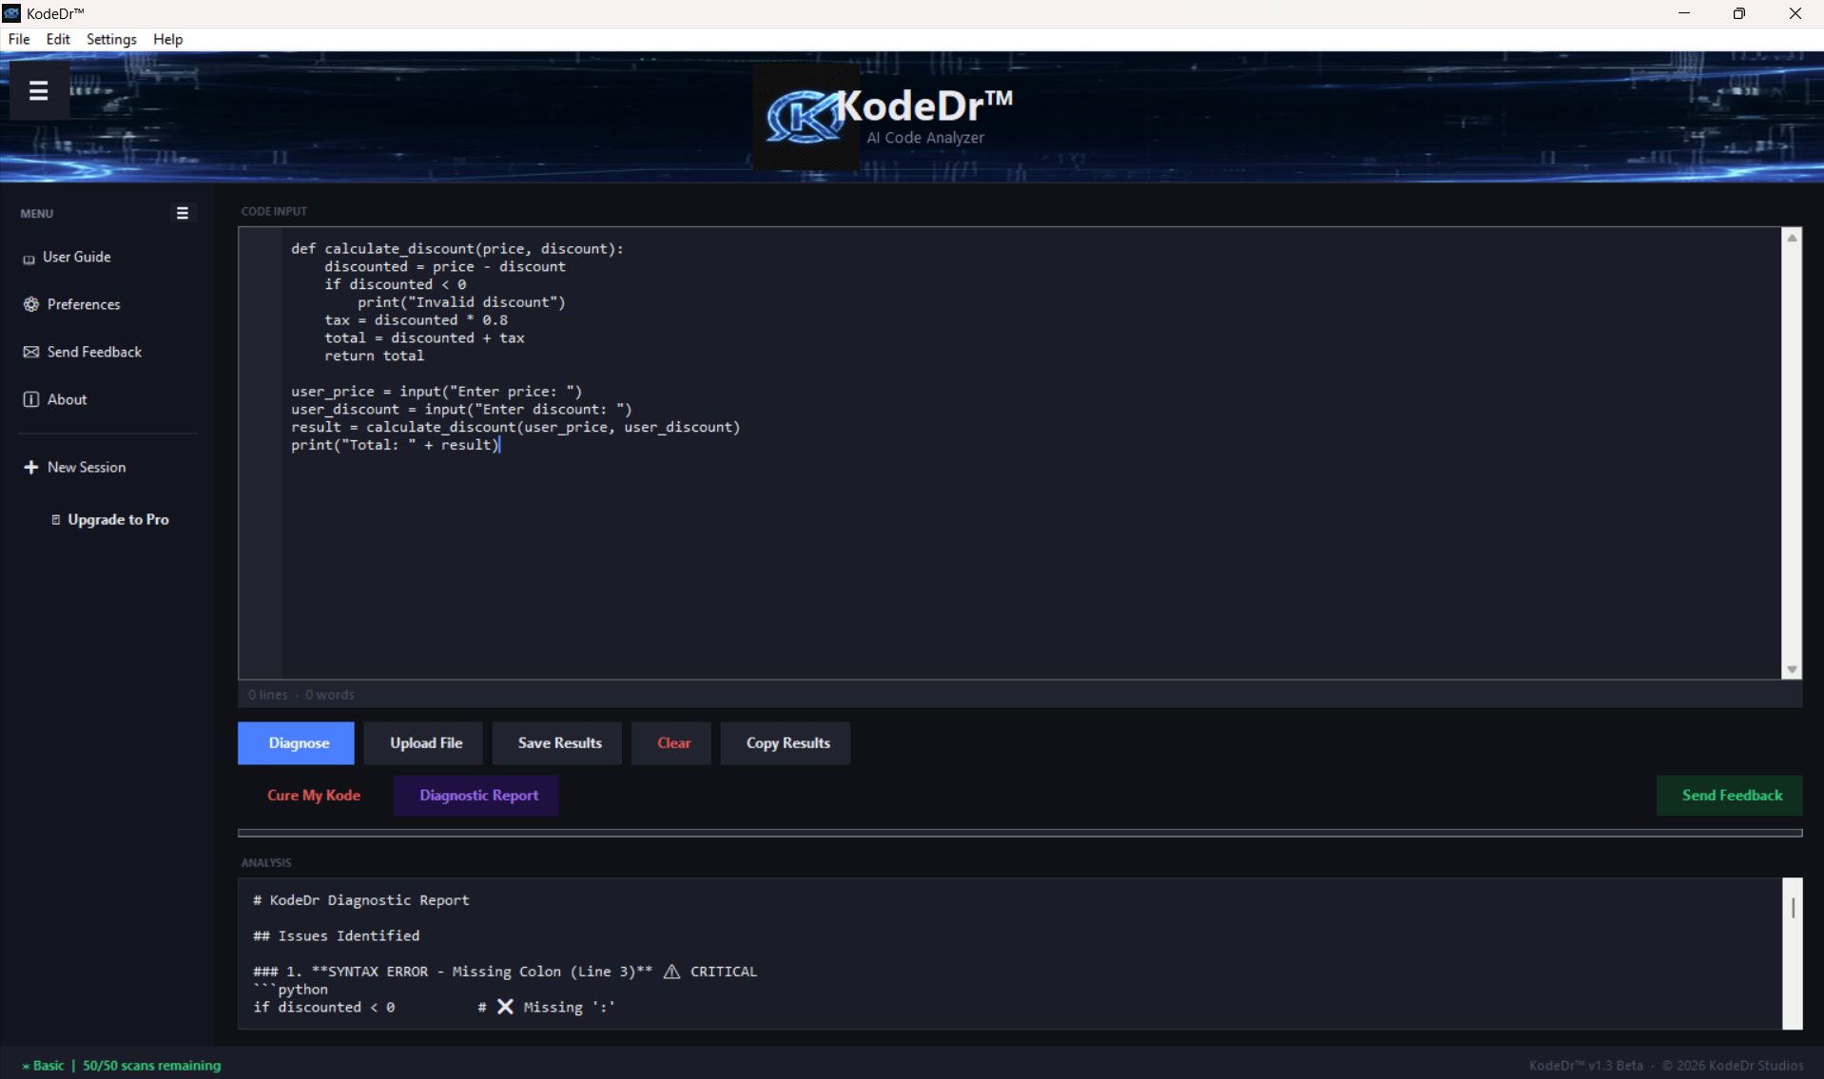This screenshot has height=1079, width=1824.
Task: Click the 'print("Total: " + result)' line
Action: tap(395, 445)
